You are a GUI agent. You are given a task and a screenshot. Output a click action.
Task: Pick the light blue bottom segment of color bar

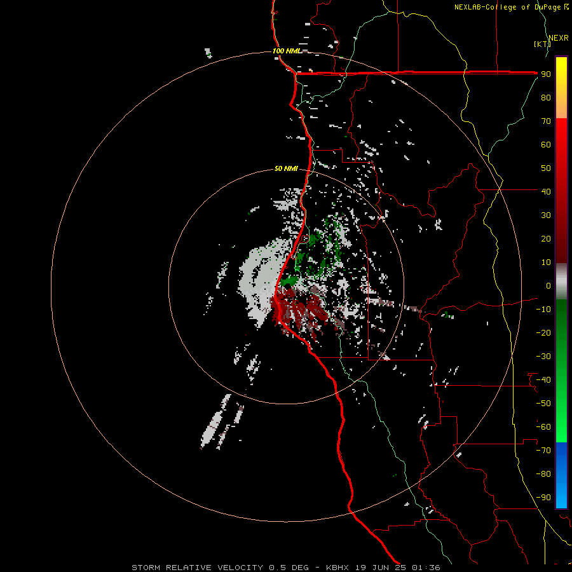pos(561,496)
